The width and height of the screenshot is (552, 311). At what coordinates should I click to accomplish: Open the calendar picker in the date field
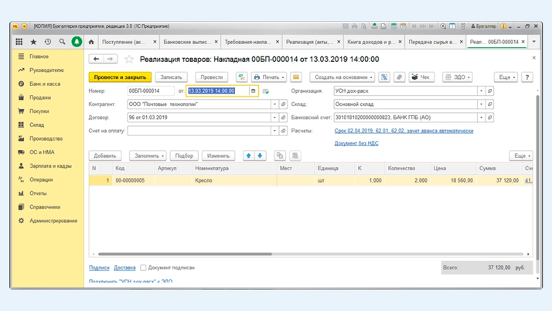coord(253,91)
